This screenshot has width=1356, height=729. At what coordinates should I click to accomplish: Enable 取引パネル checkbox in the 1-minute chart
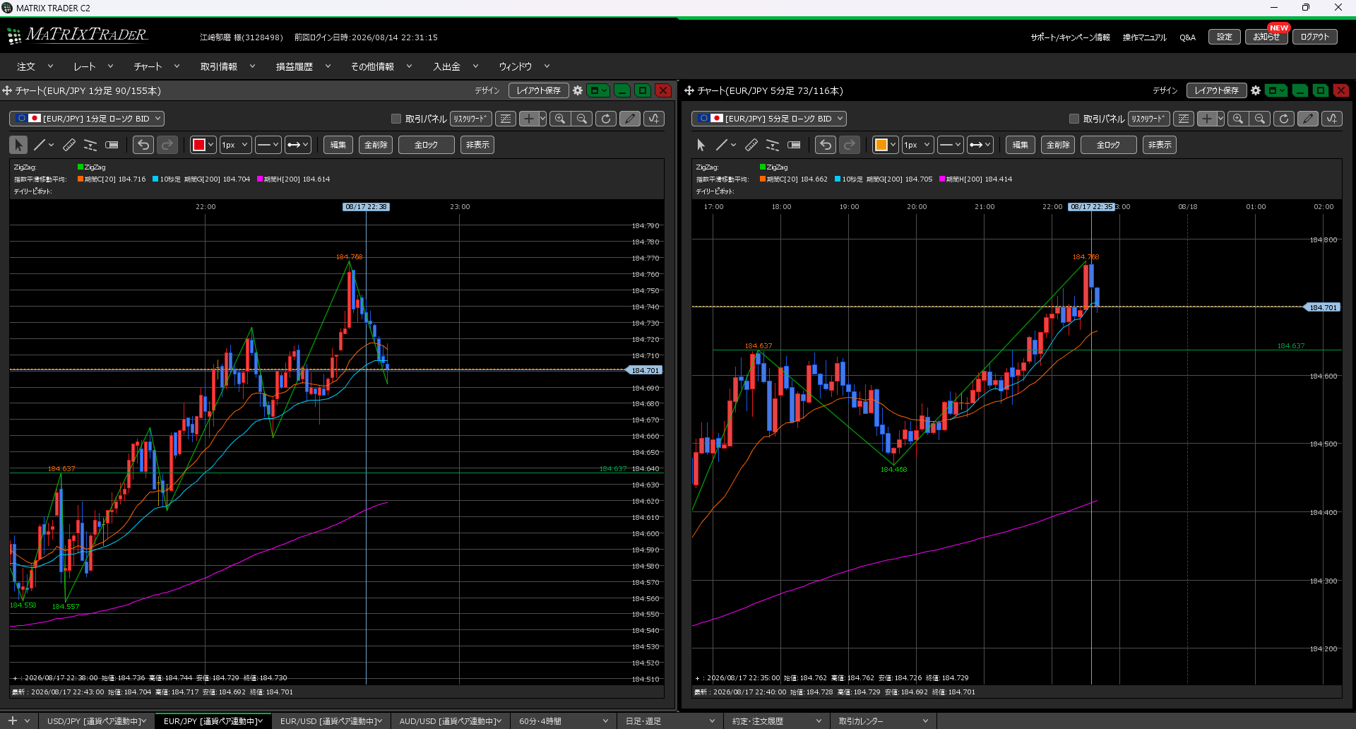coord(396,119)
